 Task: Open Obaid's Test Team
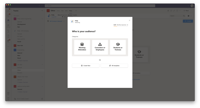point(23,77)
